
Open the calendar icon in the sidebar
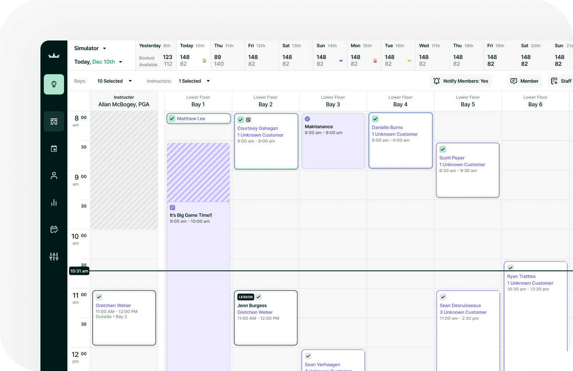pos(54,148)
